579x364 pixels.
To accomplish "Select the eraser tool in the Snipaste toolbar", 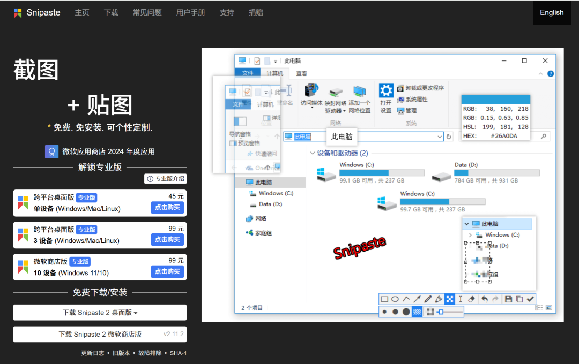I will click(471, 299).
